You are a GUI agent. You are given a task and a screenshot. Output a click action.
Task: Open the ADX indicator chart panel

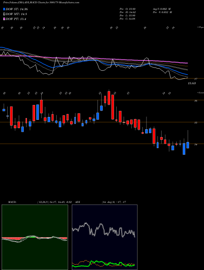[x=104, y=237]
